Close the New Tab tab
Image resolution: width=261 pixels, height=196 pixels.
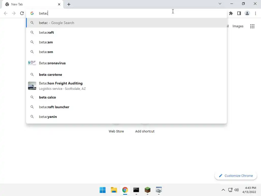click(59, 4)
